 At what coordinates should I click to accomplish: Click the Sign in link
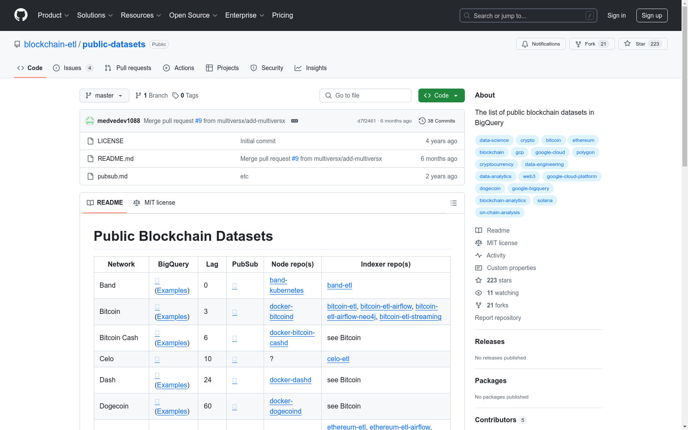coord(617,15)
